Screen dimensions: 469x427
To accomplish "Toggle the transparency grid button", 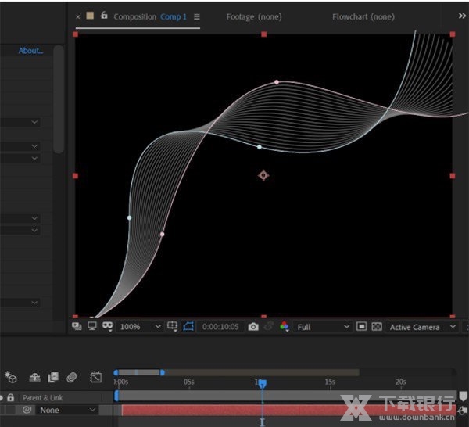I will click(377, 327).
